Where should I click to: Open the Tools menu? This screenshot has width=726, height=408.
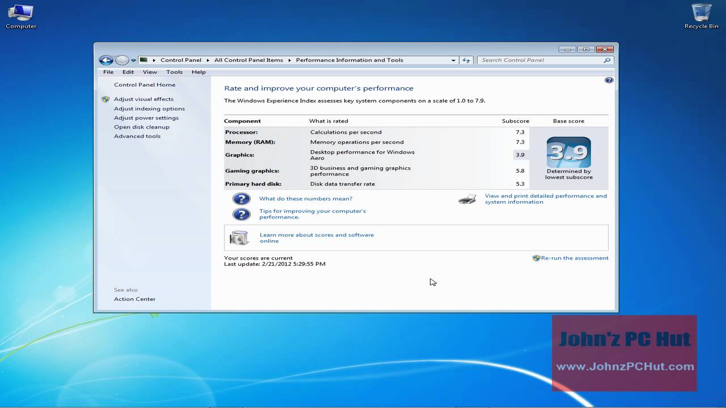pyautogui.click(x=174, y=72)
